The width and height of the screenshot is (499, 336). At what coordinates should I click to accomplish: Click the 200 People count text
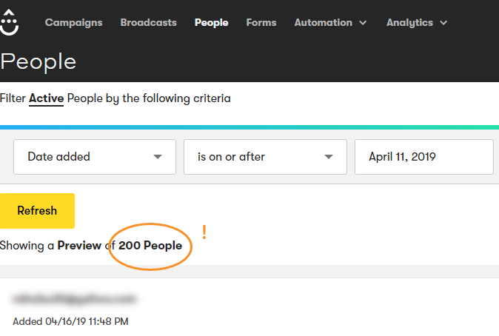150,246
